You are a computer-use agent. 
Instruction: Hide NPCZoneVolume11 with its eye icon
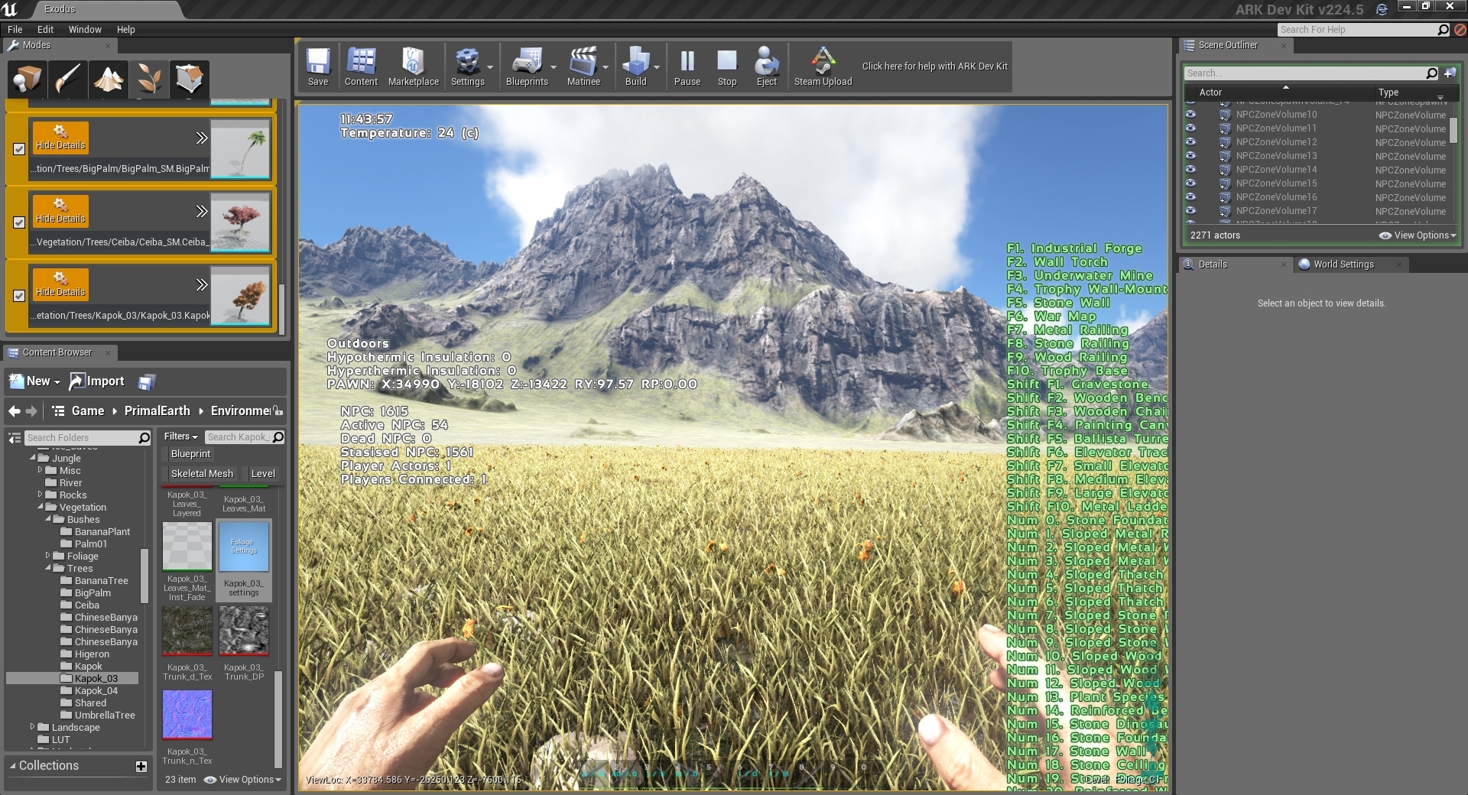[x=1190, y=128]
